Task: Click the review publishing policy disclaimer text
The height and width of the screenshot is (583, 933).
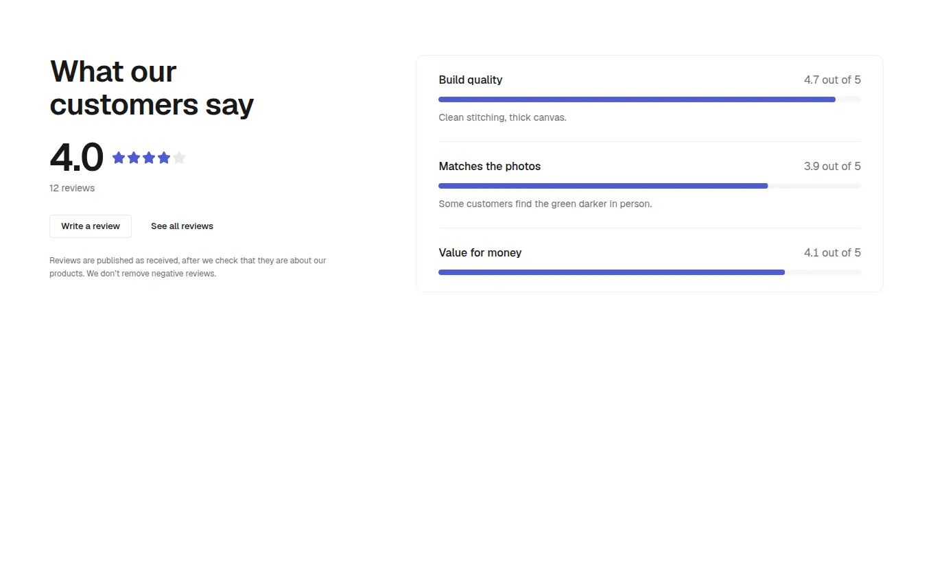Action: click(188, 267)
